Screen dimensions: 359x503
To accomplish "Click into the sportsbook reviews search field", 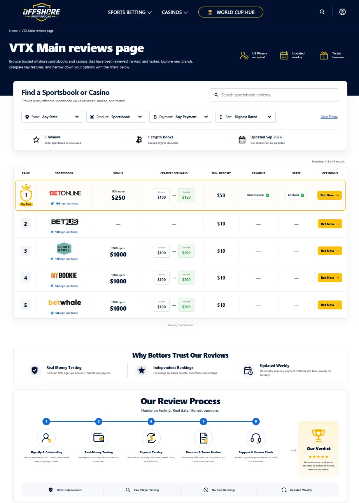I will pos(274,95).
